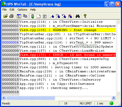Click the blank page clear icon
Image resolution: width=122 pixels, height=107 pixels.
38,16
